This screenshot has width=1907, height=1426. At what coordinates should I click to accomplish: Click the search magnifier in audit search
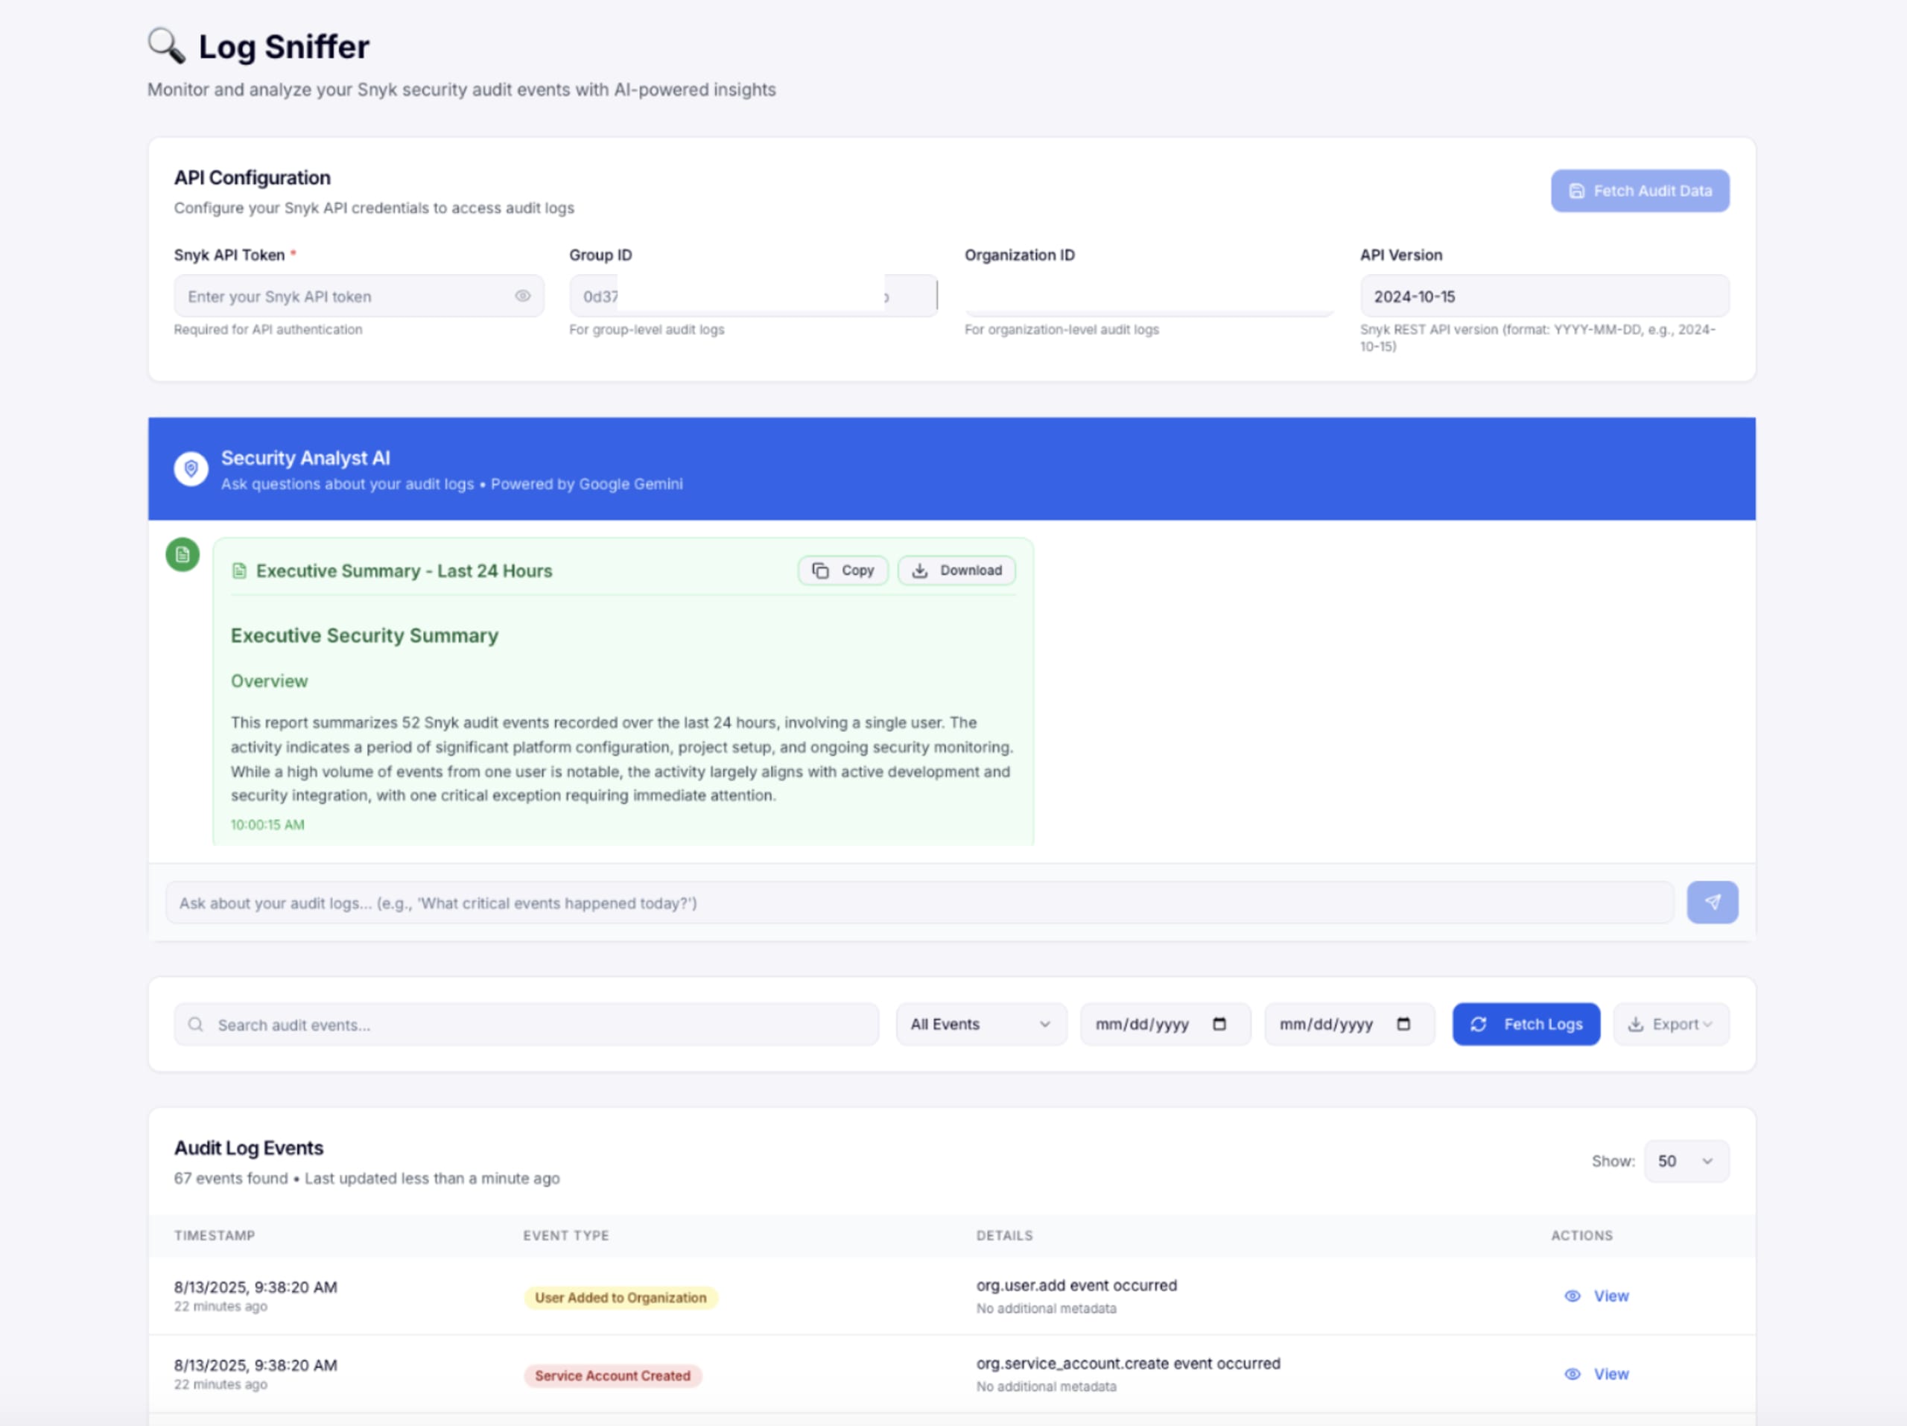click(196, 1025)
